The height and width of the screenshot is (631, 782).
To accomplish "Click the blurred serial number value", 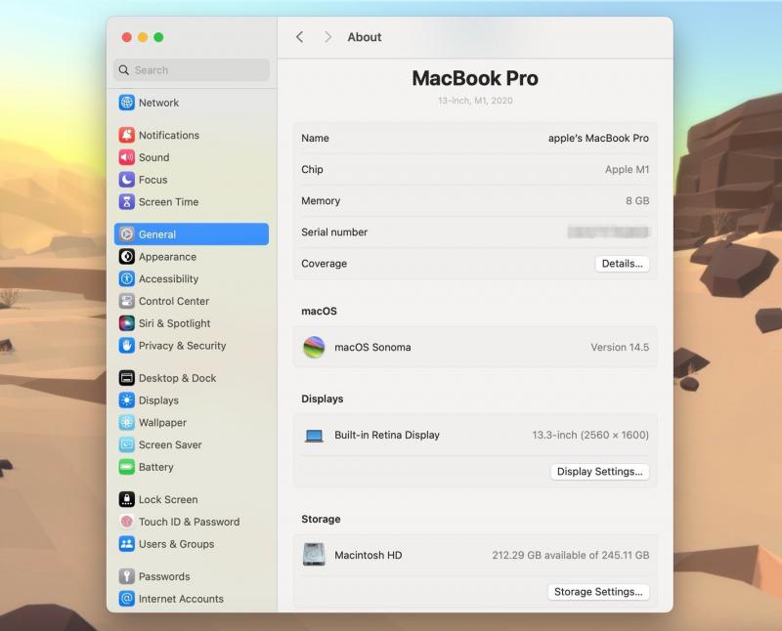I will [x=608, y=231].
